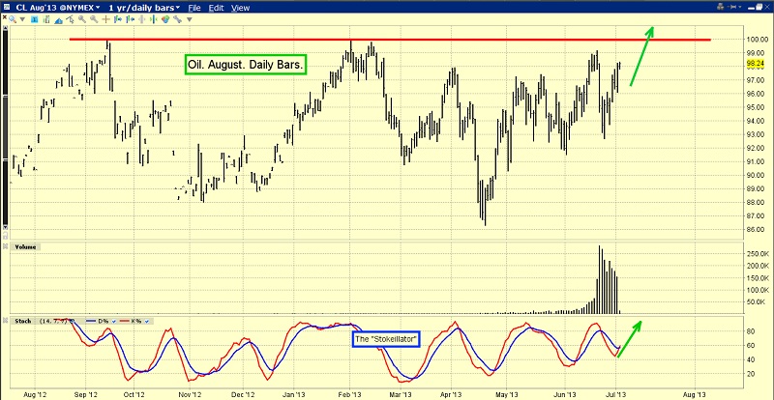Screen dimensions: 774x400
Task: Select the magnifier zoom tool in toolbar
Action: tap(13, 19)
